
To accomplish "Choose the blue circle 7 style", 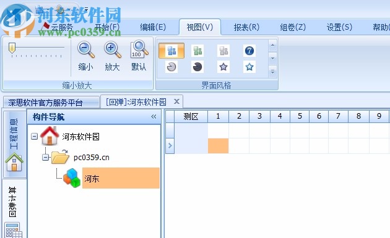I will 249,51.
